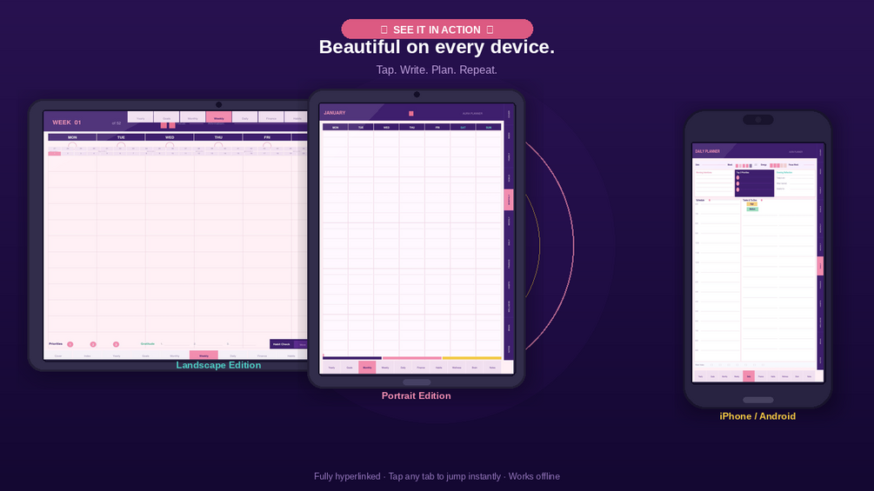Image resolution: width=874 pixels, height=491 pixels.
Task: Click the green Medium tag on phone planner
Action: point(752,209)
